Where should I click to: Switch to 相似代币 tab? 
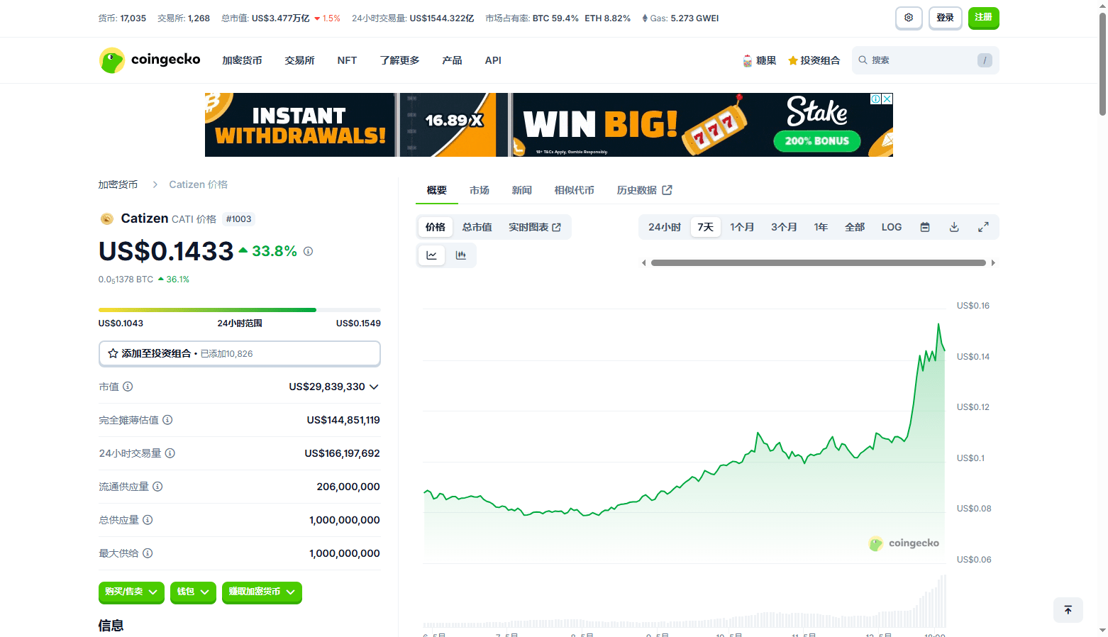pyautogui.click(x=575, y=190)
